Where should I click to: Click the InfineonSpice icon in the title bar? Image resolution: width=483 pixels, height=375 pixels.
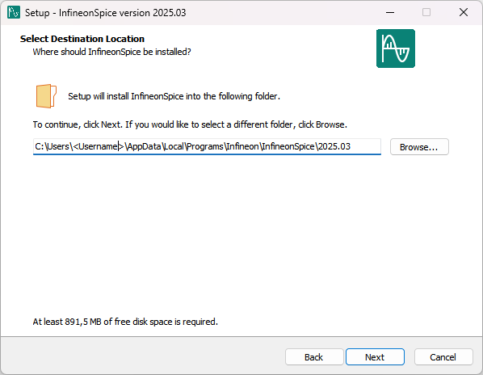[14, 12]
